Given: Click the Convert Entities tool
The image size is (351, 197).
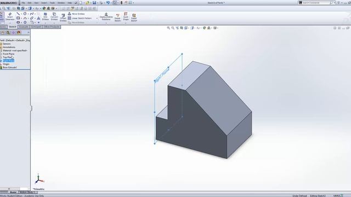Looking at the screenshot, I should [x=54, y=16].
